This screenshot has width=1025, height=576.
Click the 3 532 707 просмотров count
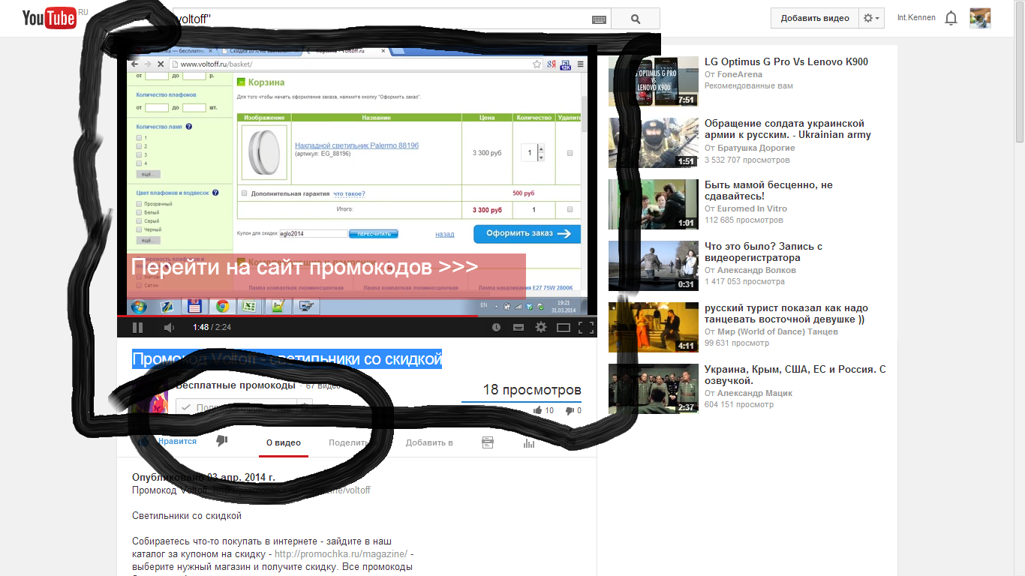[x=747, y=160]
